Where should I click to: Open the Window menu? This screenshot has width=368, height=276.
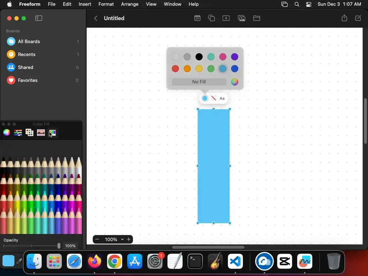172,4
